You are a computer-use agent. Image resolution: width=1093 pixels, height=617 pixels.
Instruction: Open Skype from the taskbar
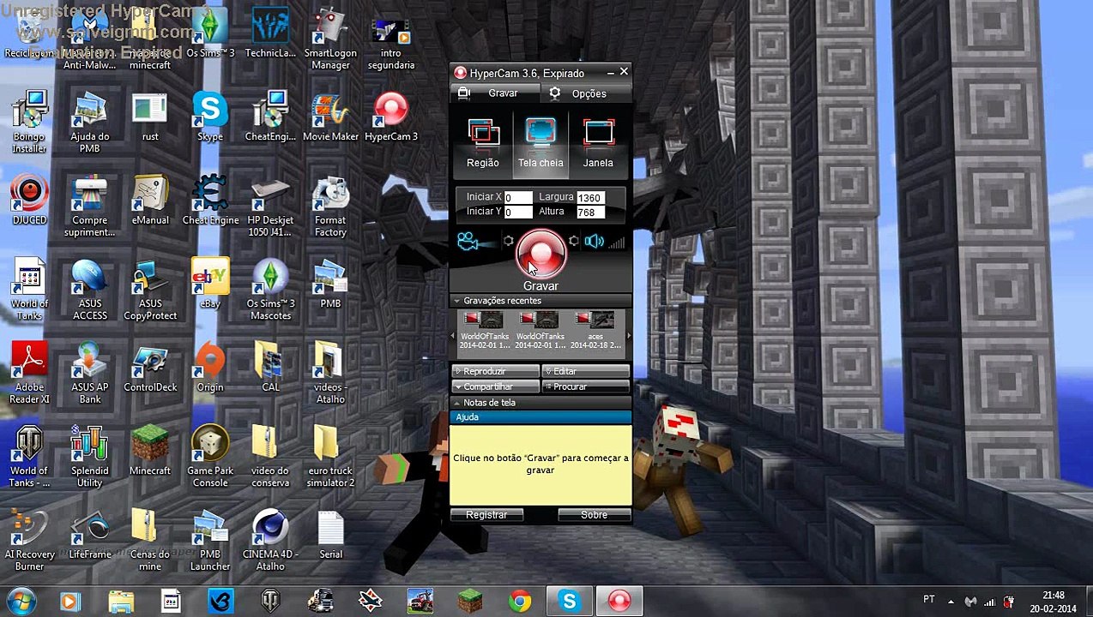tap(570, 602)
